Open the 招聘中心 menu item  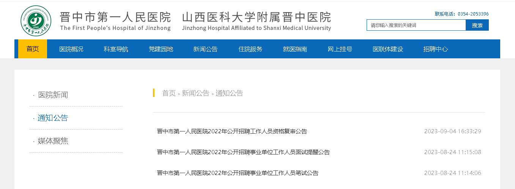435,49
